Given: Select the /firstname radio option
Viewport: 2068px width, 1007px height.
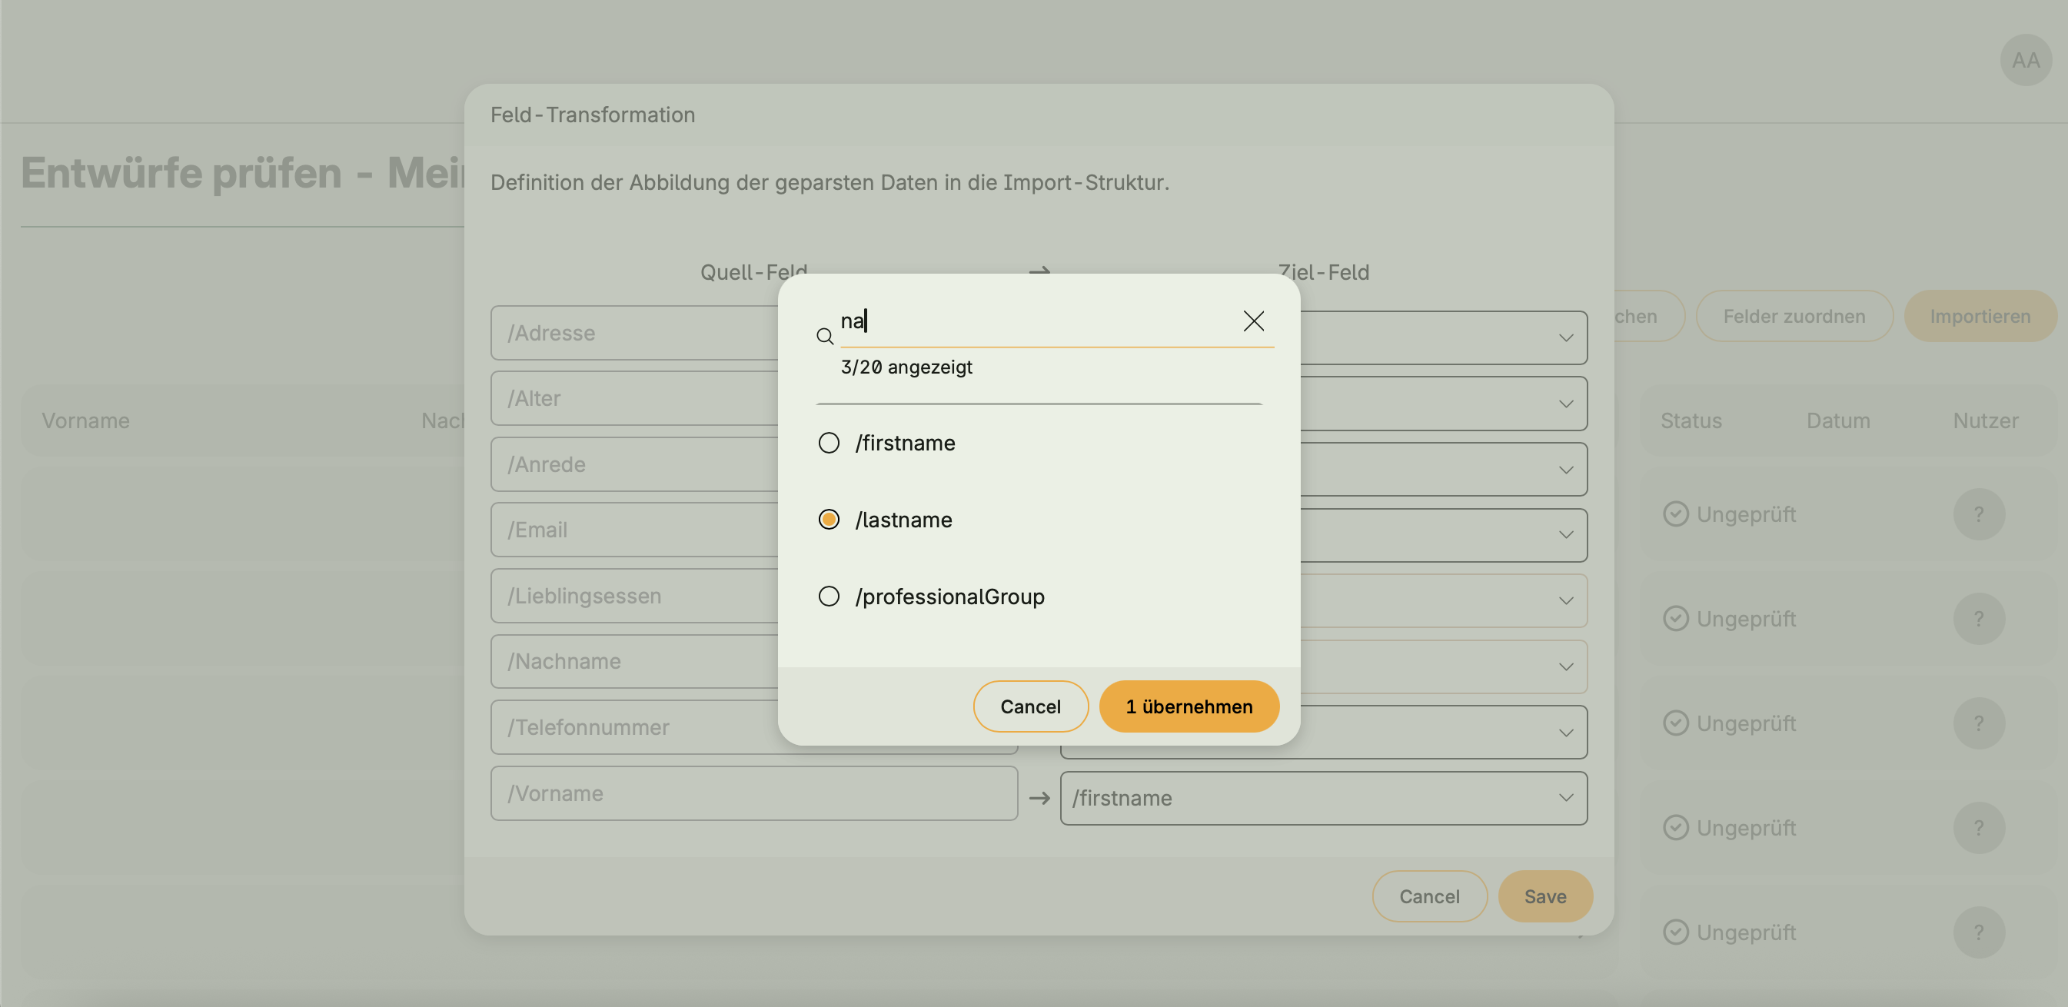Looking at the screenshot, I should pos(829,444).
